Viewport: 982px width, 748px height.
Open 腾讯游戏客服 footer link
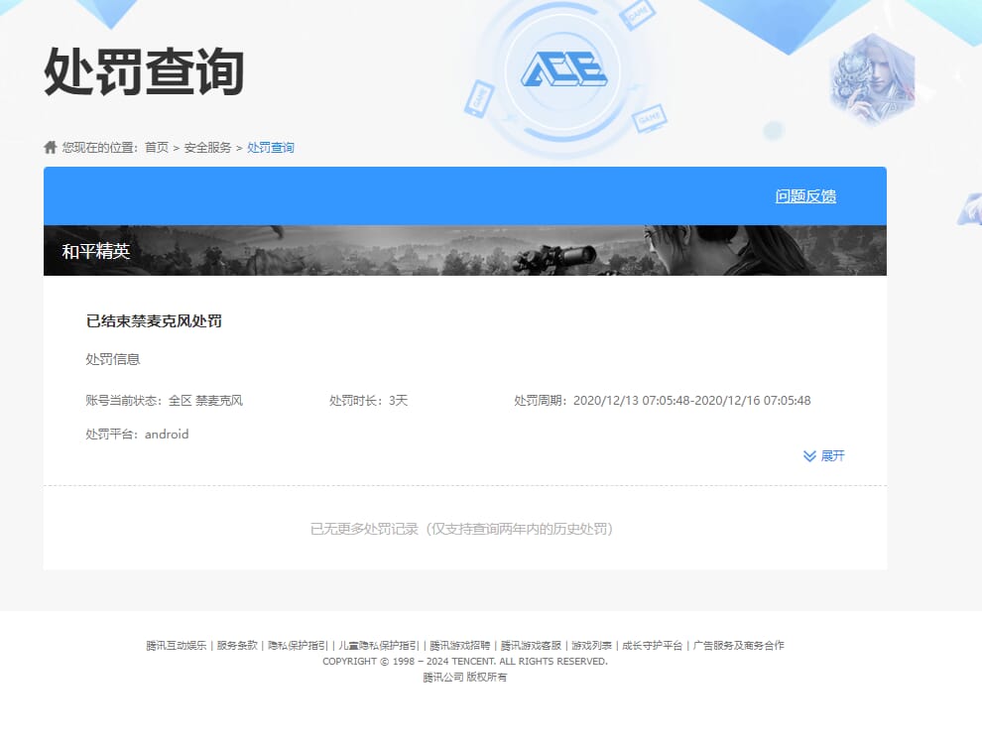pyautogui.click(x=531, y=645)
